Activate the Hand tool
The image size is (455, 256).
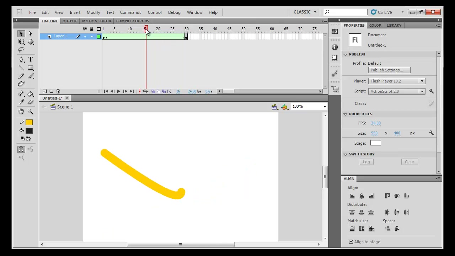click(x=21, y=112)
